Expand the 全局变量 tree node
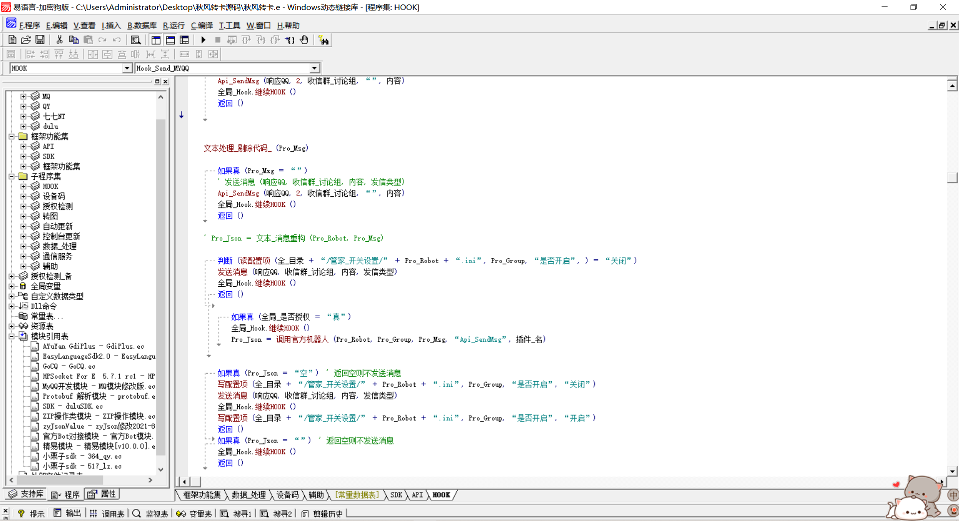959x521 pixels. (11, 286)
